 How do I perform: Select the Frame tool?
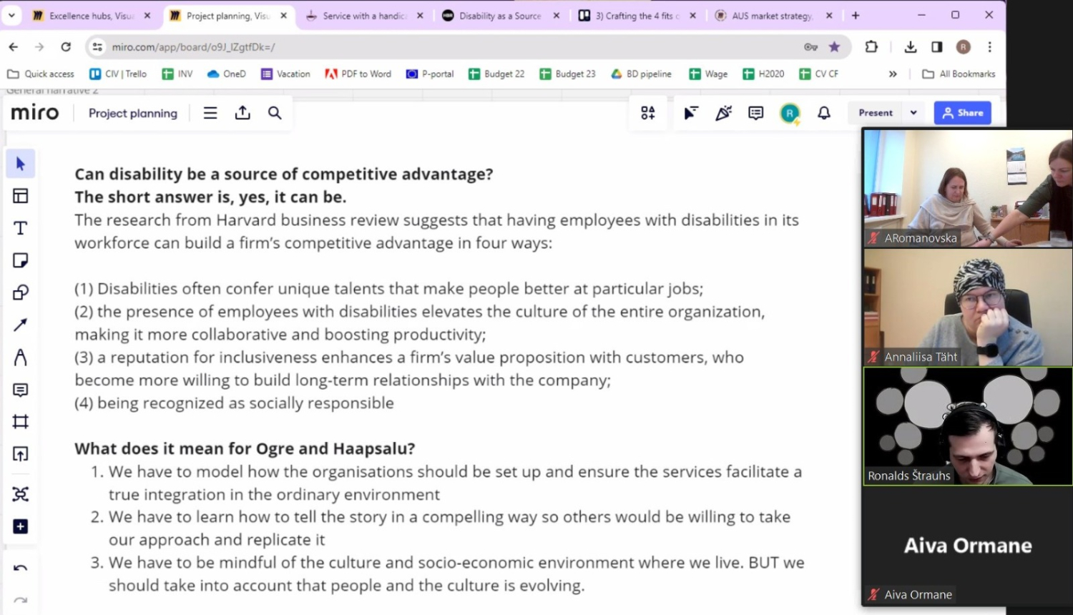click(x=20, y=422)
